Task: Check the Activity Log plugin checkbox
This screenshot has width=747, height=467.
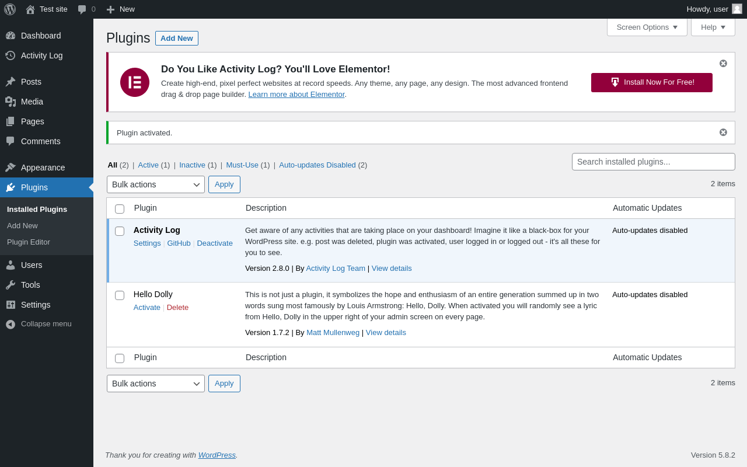Action: (120, 231)
